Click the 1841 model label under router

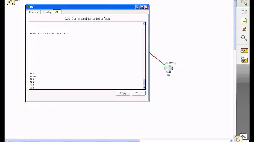169,72
